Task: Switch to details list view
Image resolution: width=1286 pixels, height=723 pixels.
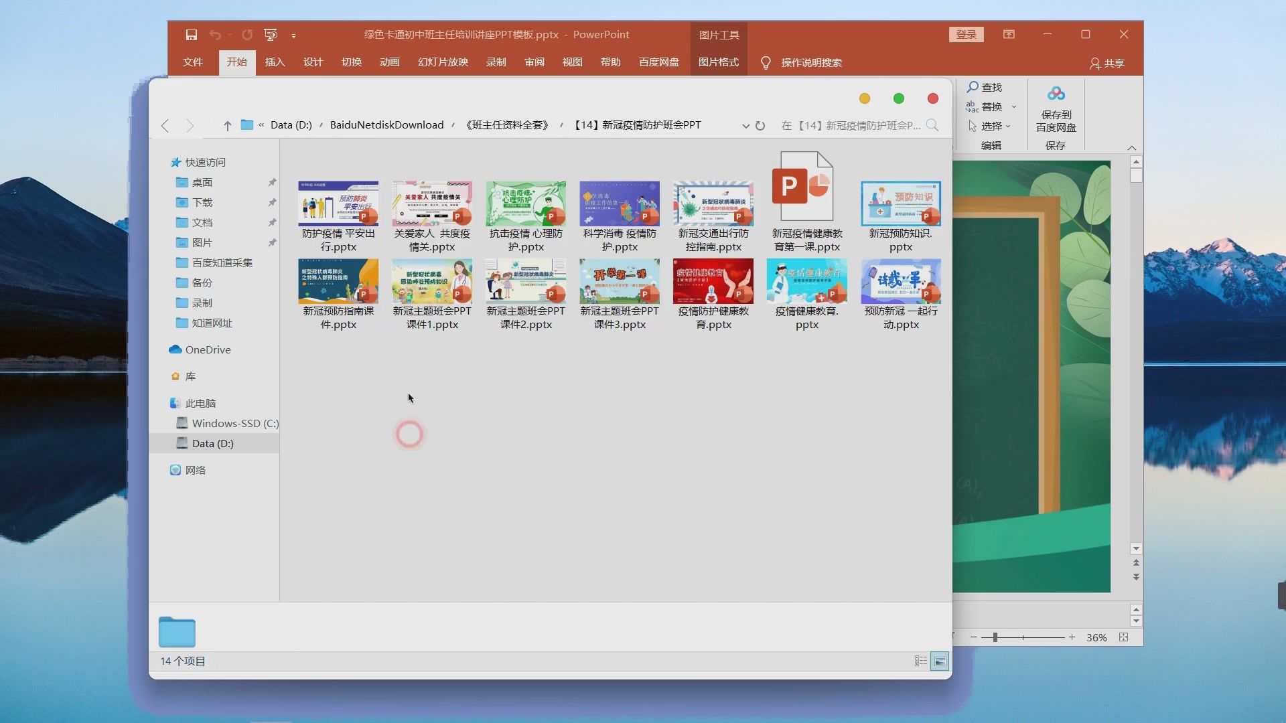Action: [x=921, y=661]
